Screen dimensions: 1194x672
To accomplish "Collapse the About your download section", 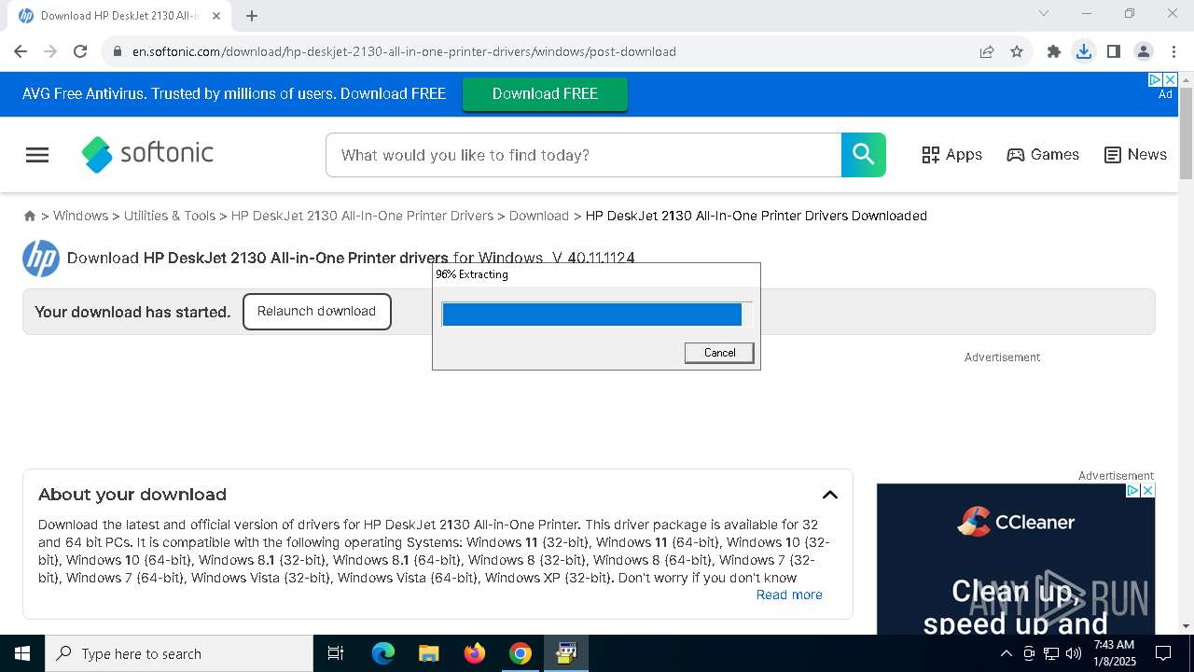I will tap(829, 495).
